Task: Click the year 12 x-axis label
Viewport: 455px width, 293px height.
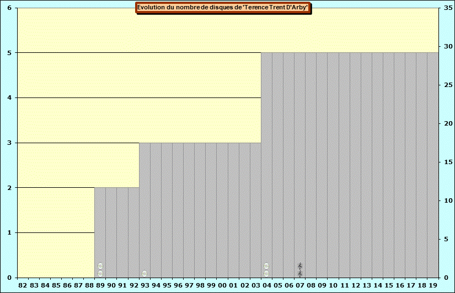Action: click(356, 285)
